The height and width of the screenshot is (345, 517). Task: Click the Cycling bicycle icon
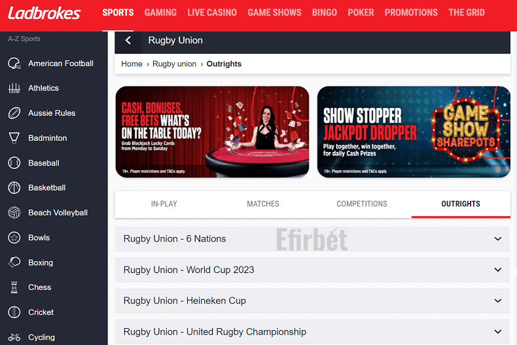coord(14,337)
